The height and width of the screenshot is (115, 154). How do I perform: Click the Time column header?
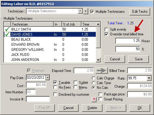pos(88,24)
